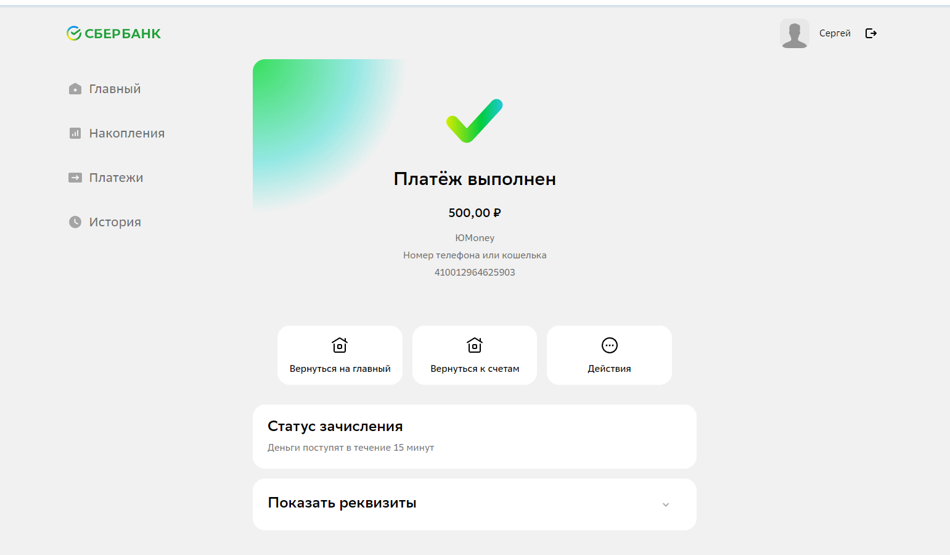
Task: Click the Вернуться на главный button label
Action: pyautogui.click(x=340, y=369)
